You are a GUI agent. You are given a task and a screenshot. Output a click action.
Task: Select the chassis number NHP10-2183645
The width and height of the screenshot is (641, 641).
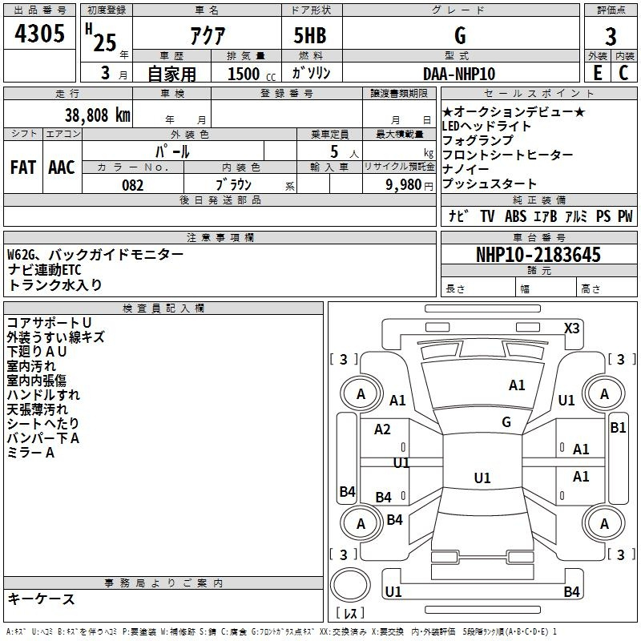pos(538,255)
